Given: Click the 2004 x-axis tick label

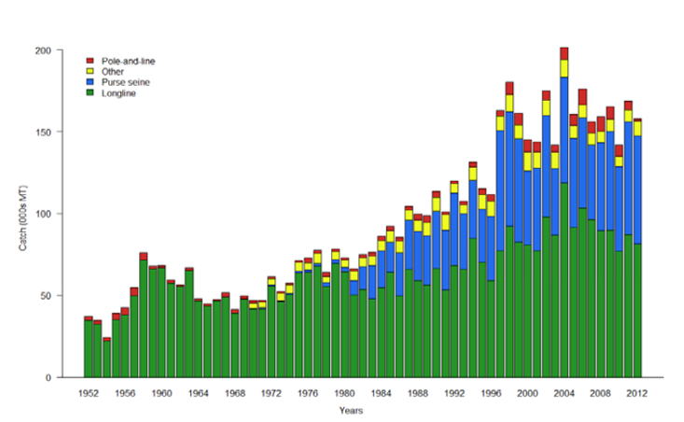Looking at the screenshot, I should pyautogui.click(x=564, y=393).
